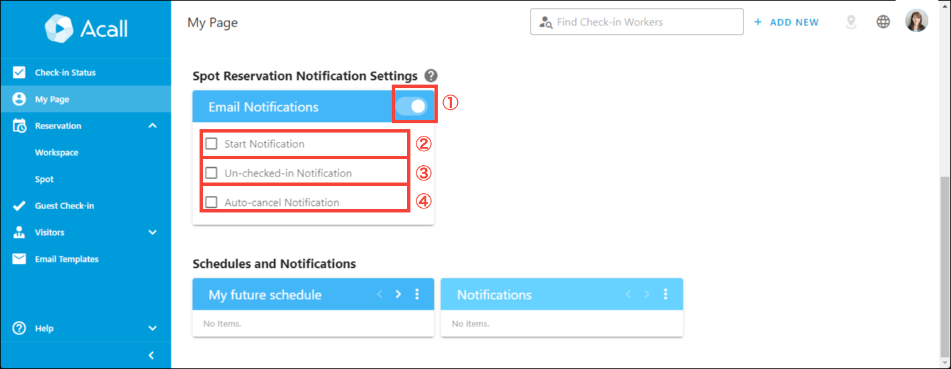
Task: Open the My future schedule three-dot menu
Action: 417,294
